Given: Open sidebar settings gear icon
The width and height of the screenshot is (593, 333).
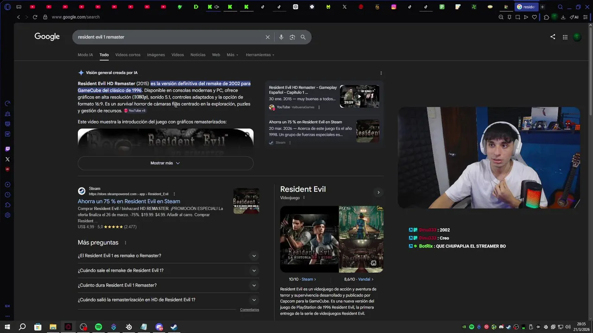Looking at the screenshot, I should pos(7,215).
